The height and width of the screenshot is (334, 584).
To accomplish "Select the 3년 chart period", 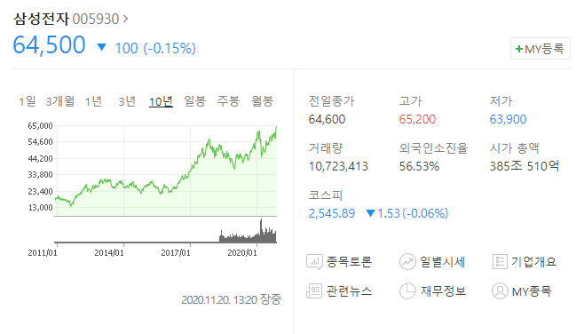I will coord(127,101).
